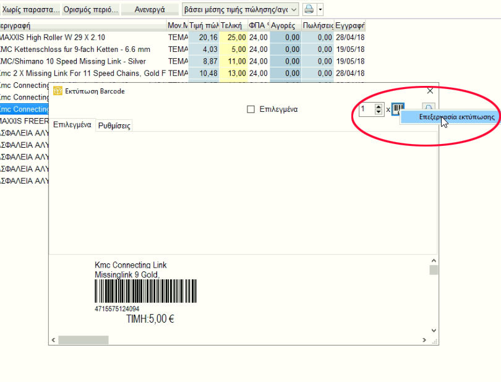Click the Πωλήσεις column header

[x=317, y=25]
